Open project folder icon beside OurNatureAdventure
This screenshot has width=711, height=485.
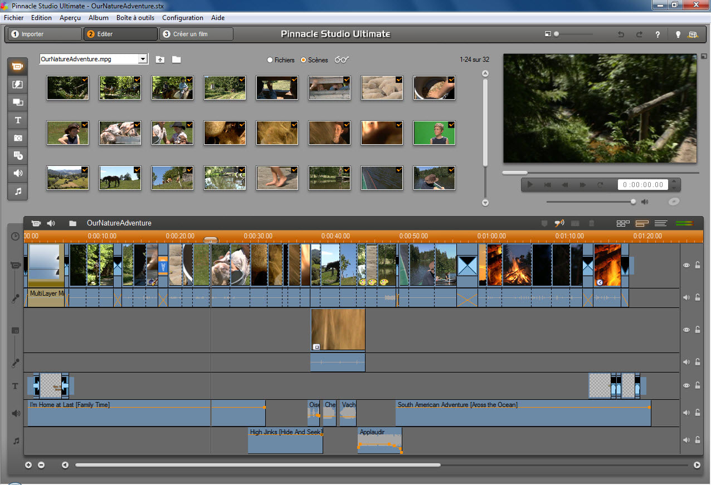pyautogui.click(x=73, y=223)
